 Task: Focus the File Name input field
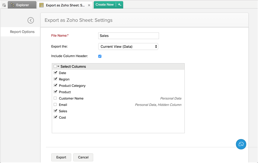128,36
